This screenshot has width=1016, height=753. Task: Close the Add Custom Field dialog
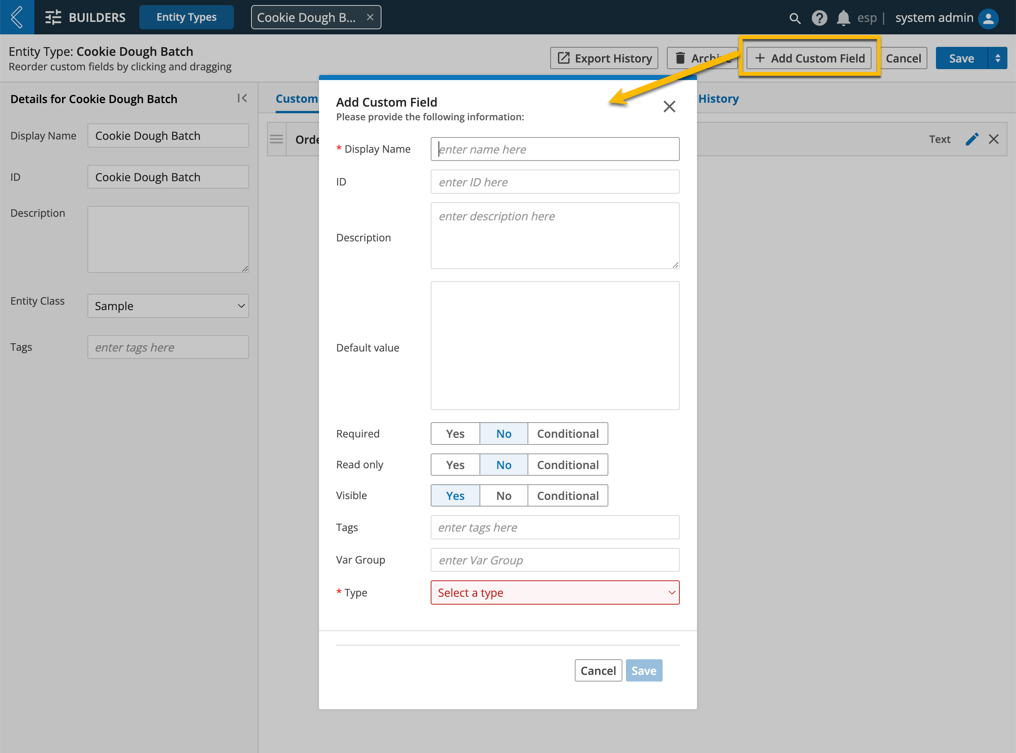[669, 106]
